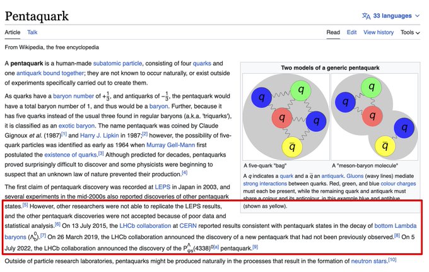
Task: Open the Harry J. Lipkin link
Action: pos(100,136)
